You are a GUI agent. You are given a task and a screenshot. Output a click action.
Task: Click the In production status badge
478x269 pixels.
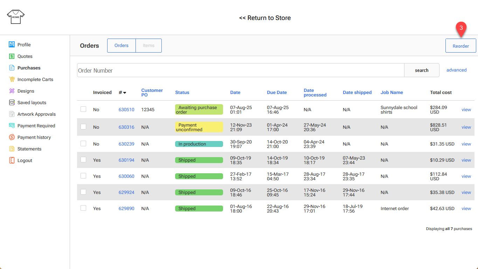199,144
